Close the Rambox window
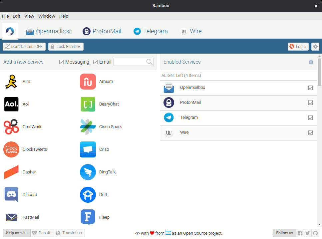Screen dimensions: 322x239 pos(316,6)
